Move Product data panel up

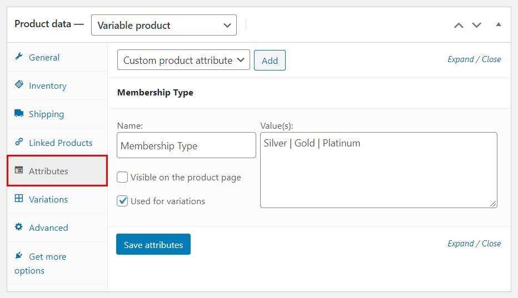coord(459,25)
